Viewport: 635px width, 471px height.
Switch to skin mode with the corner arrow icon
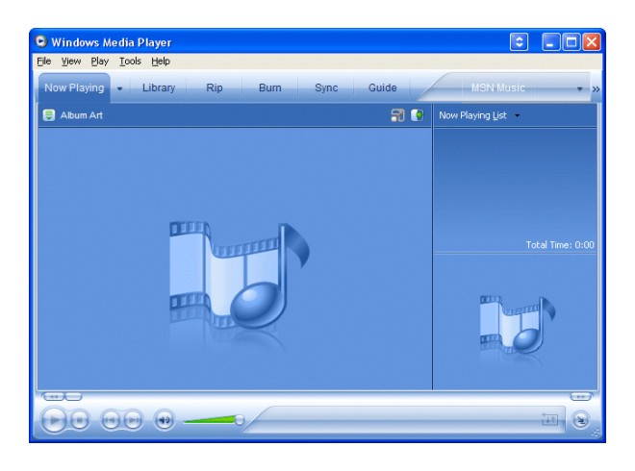point(581,420)
